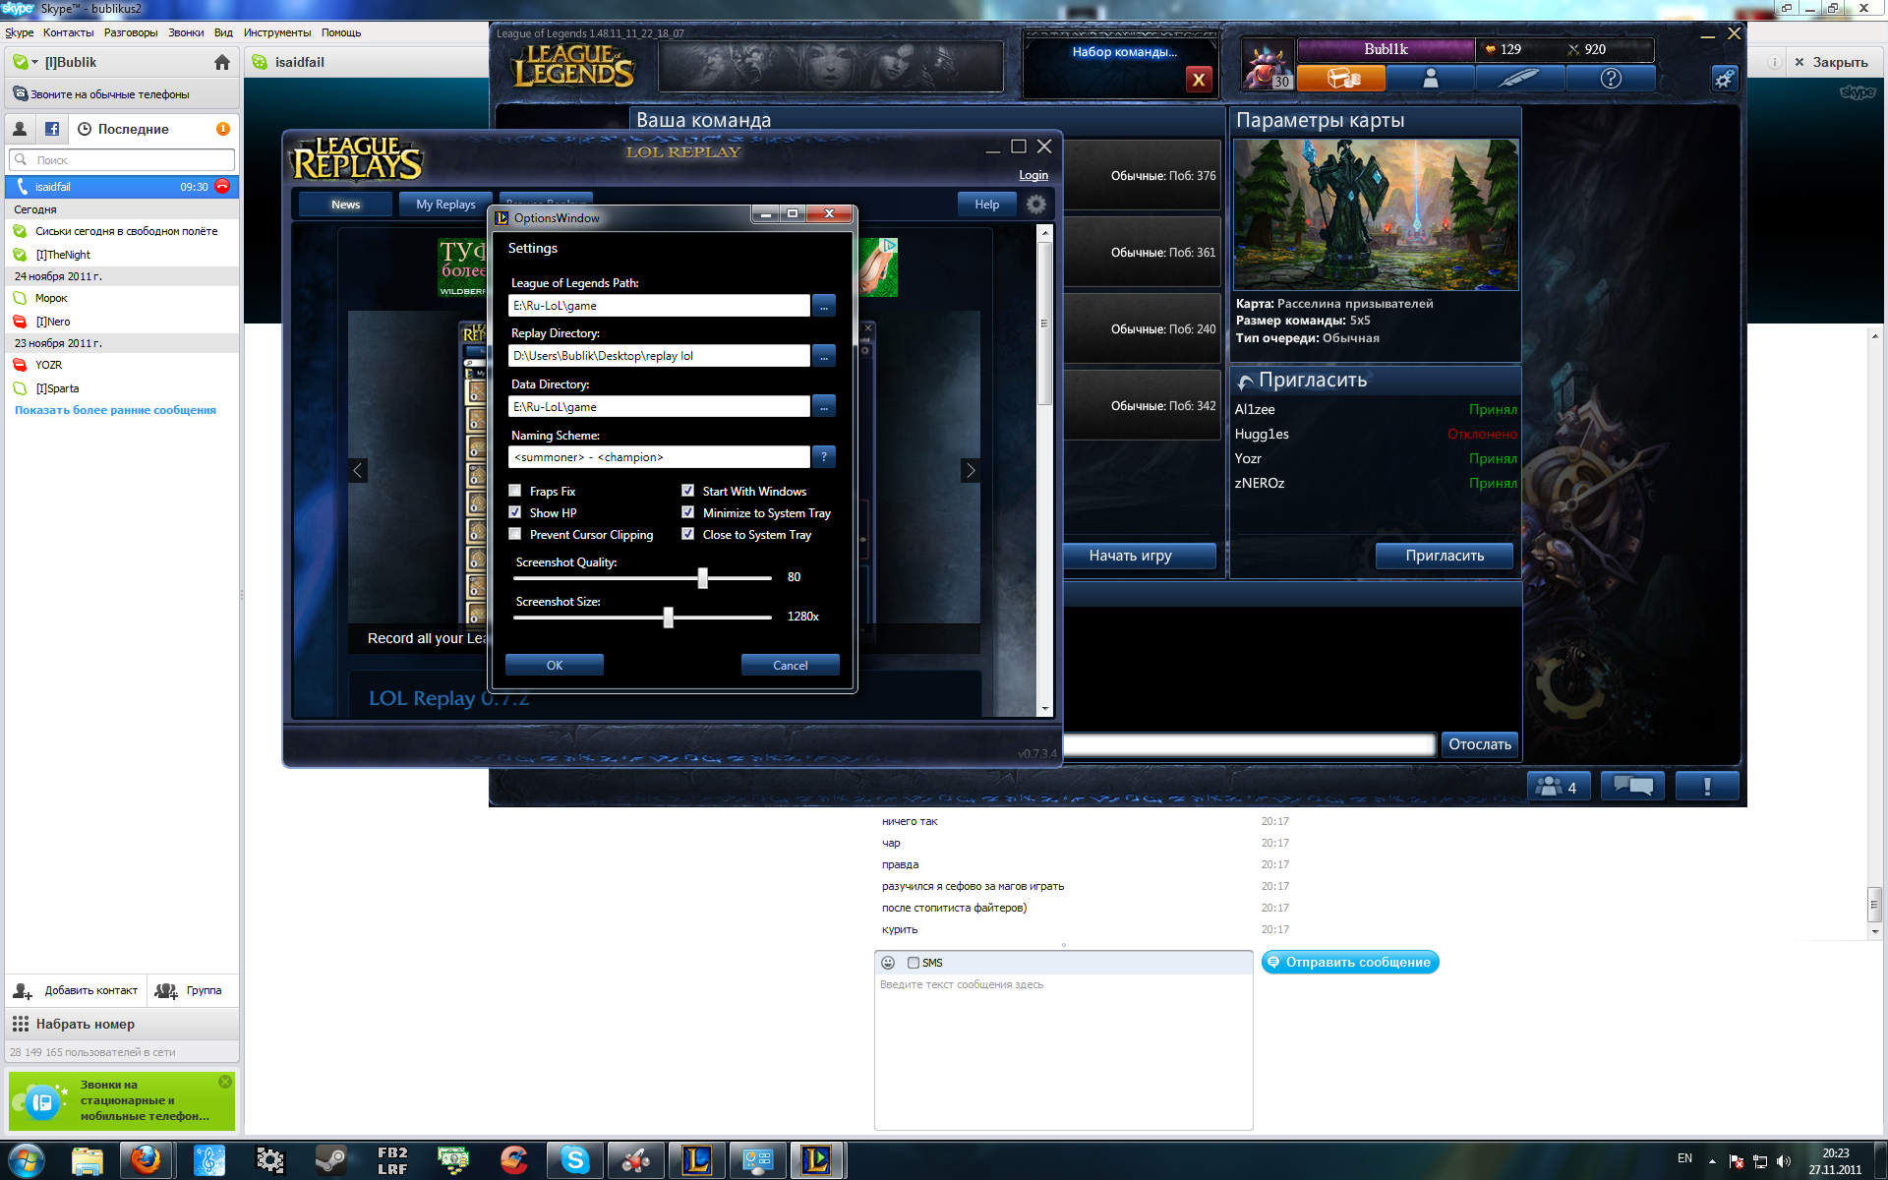Open the Разговоры menu
The width and height of the screenshot is (1888, 1180).
[131, 32]
